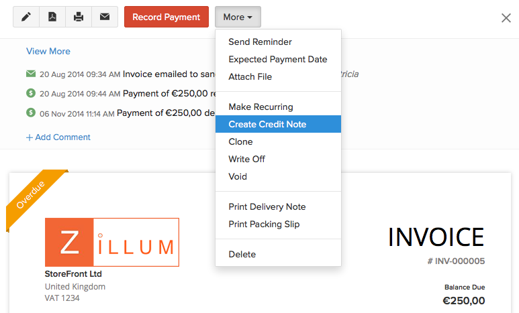
Task: Open the View More link
Action: coord(48,51)
